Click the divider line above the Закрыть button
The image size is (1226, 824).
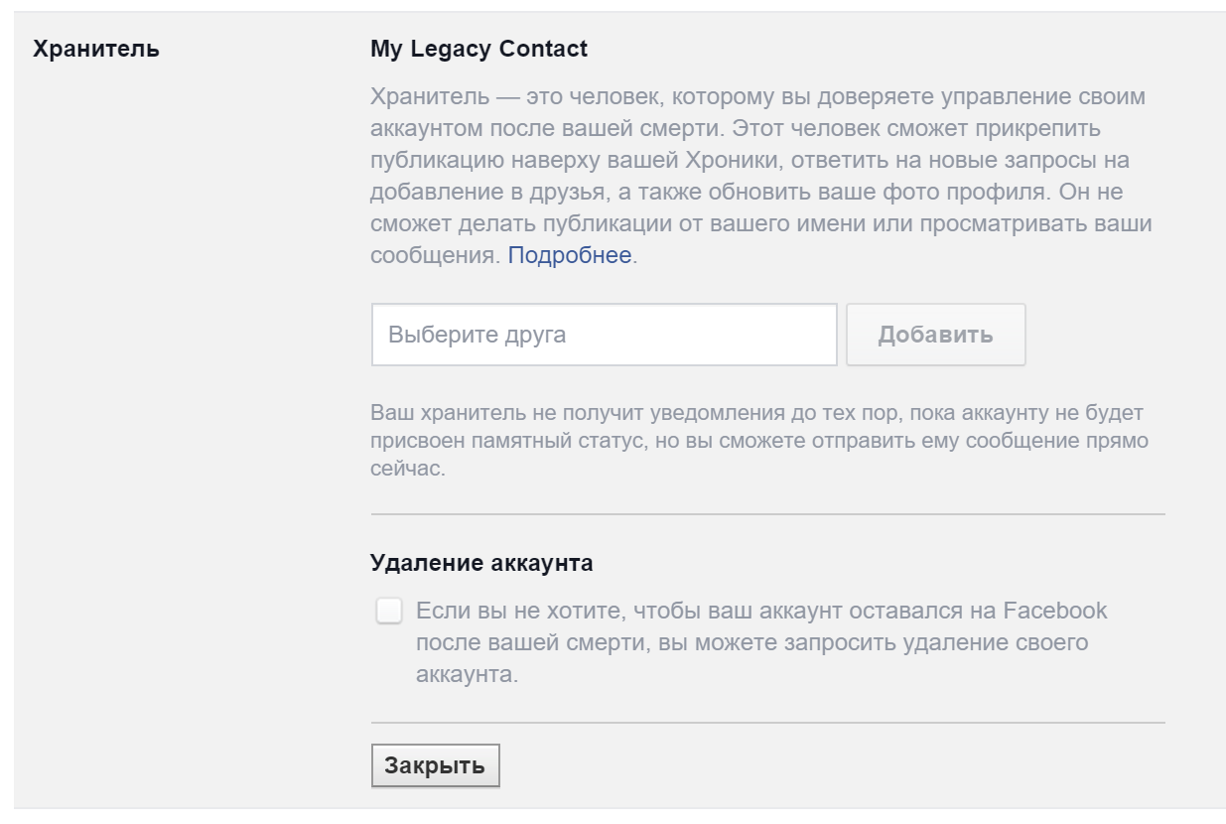click(767, 723)
